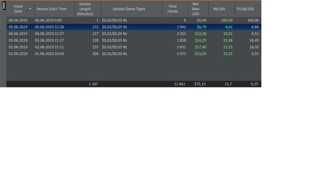Screen dimensions: 310x174
Task: Click total minutes 1 287 in footer
Action: click(93, 84)
